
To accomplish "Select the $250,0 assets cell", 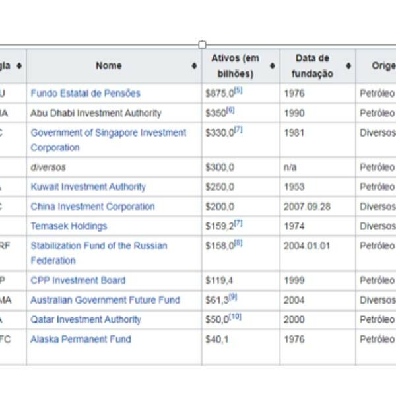I will 241,187.
